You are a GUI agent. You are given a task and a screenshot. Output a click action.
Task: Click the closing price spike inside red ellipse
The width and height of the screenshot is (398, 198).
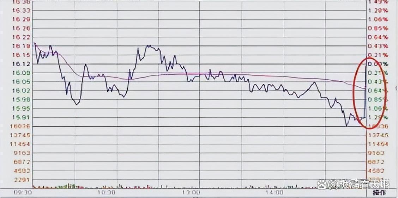click(365, 88)
